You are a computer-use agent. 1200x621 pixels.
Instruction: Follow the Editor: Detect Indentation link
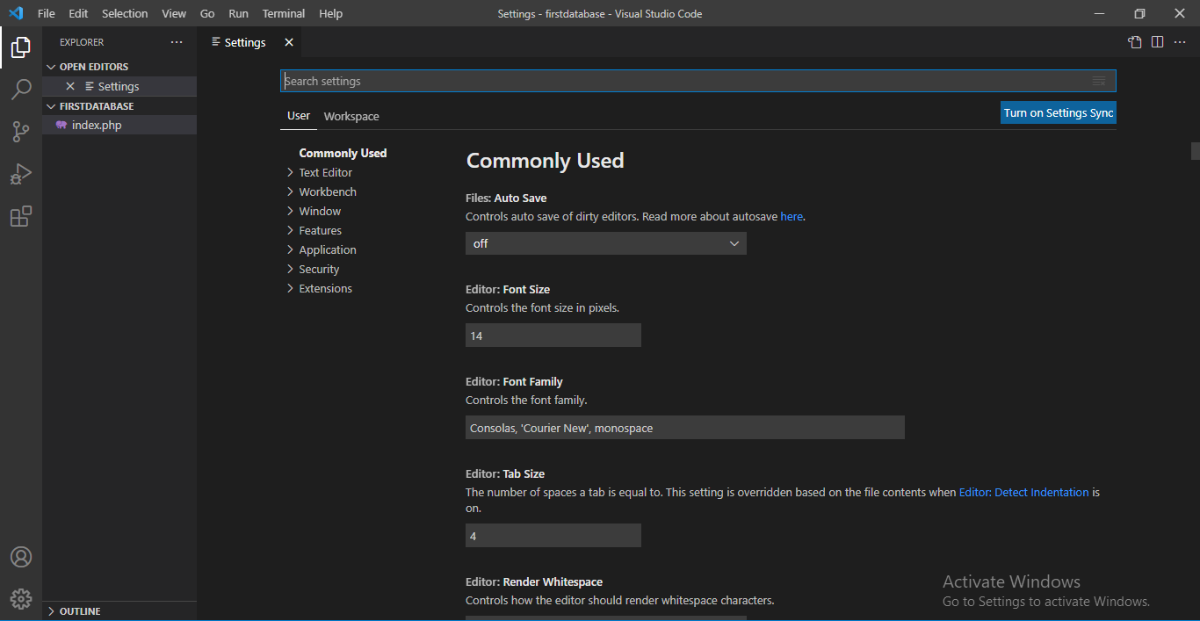[x=1023, y=493]
